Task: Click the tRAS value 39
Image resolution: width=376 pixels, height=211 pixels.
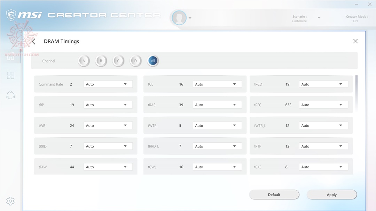Action: tap(181, 105)
